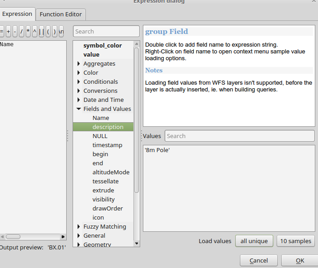318x268 pixels.
Task: Select the '8m Pole' value
Action: (x=157, y=150)
